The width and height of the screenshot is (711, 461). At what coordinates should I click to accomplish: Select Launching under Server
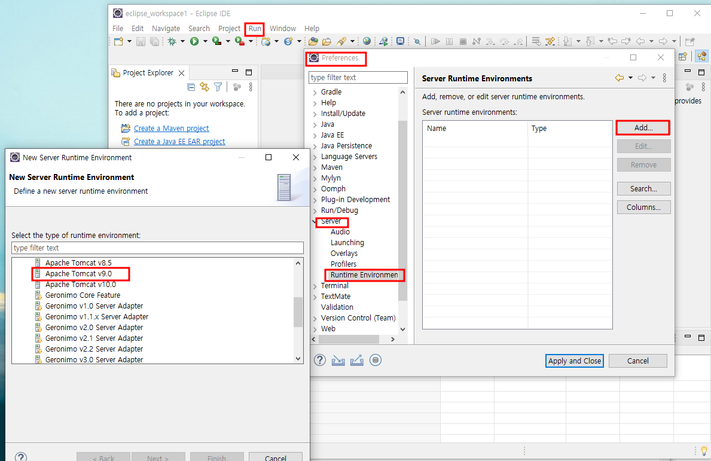[x=347, y=243]
